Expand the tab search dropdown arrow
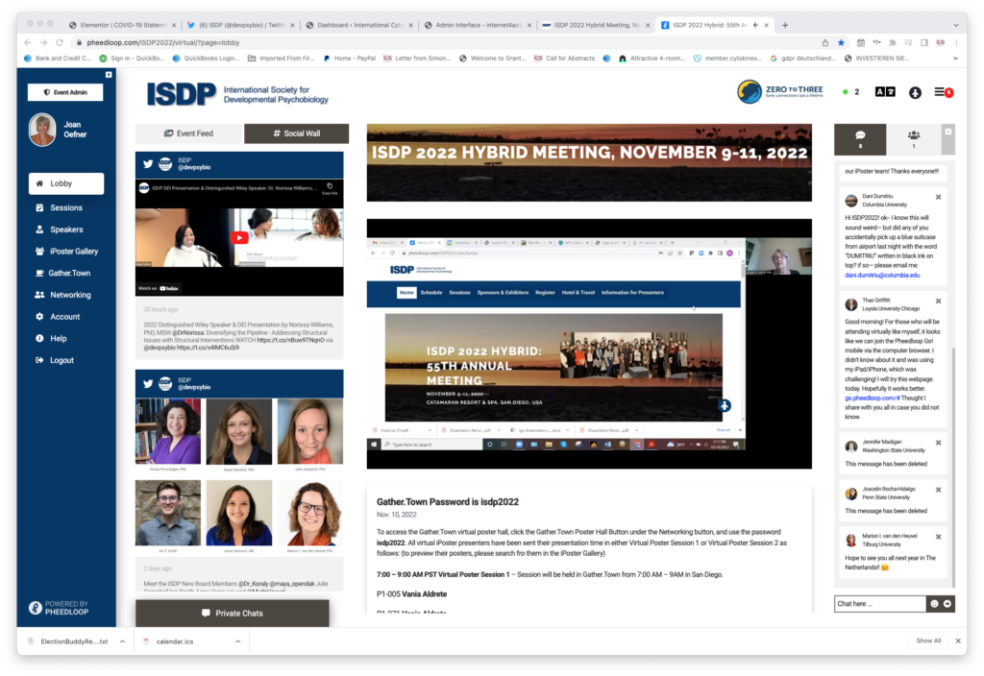 tap(956, 25)
